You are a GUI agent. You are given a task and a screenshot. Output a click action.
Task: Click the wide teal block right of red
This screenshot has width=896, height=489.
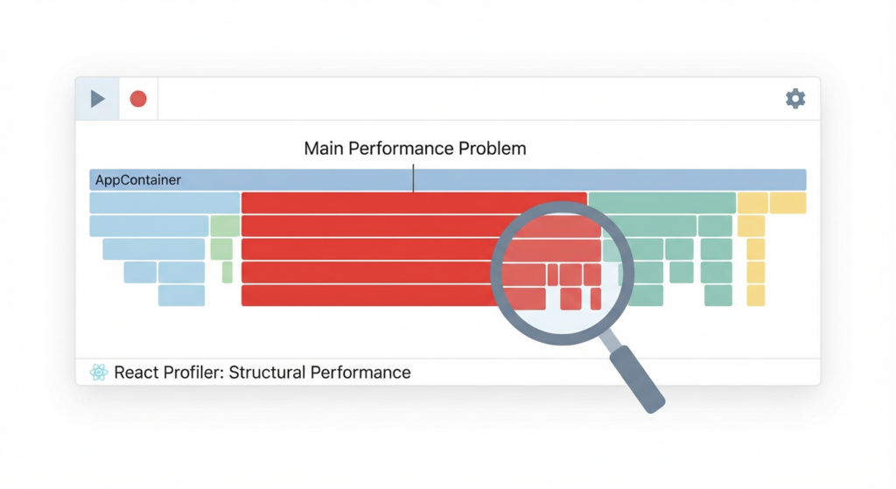(661, 203)
